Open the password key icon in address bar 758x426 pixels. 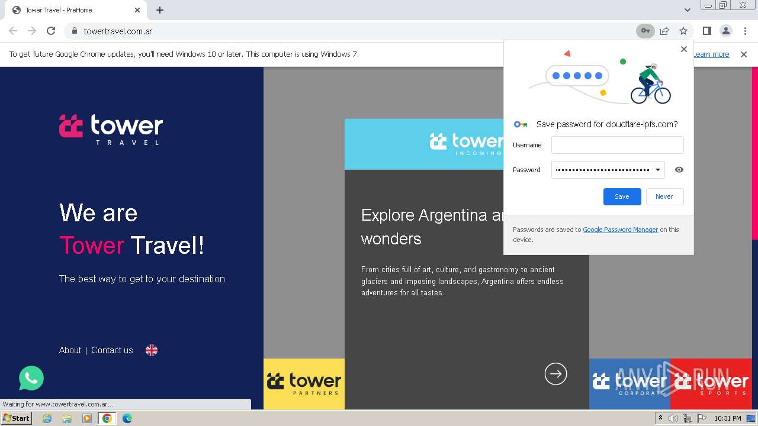tap(645, 31)
